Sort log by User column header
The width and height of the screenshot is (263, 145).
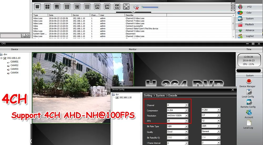tap(112, 15)
